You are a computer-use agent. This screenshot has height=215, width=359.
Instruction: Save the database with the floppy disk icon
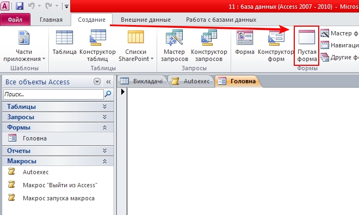20,6
